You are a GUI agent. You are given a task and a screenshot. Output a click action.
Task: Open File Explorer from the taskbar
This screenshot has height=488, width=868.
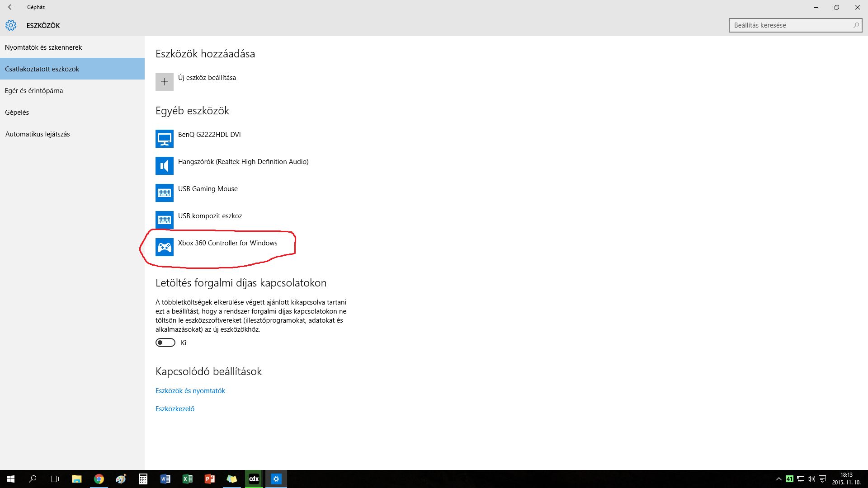[77, 479]
